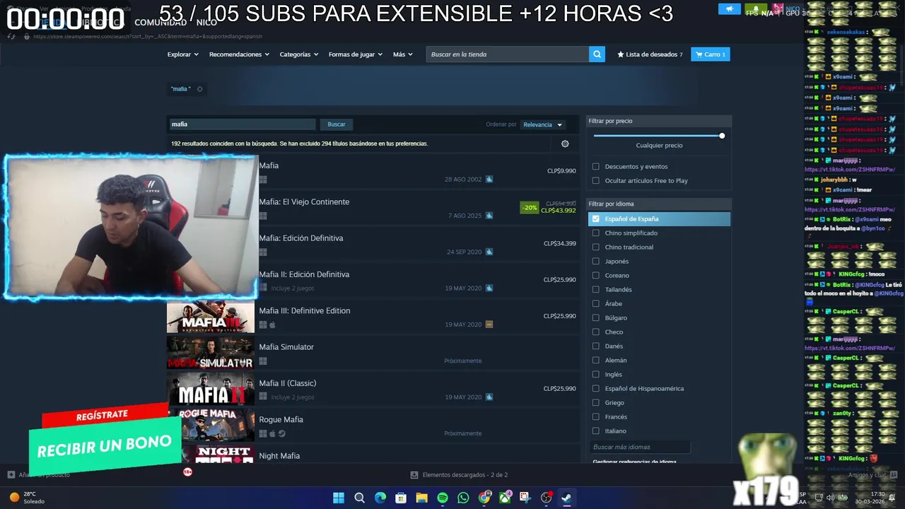This screenshot has height=509, width=905.
Task: Open the COMUNIDAD tab
Action: (x=160, y=23)
